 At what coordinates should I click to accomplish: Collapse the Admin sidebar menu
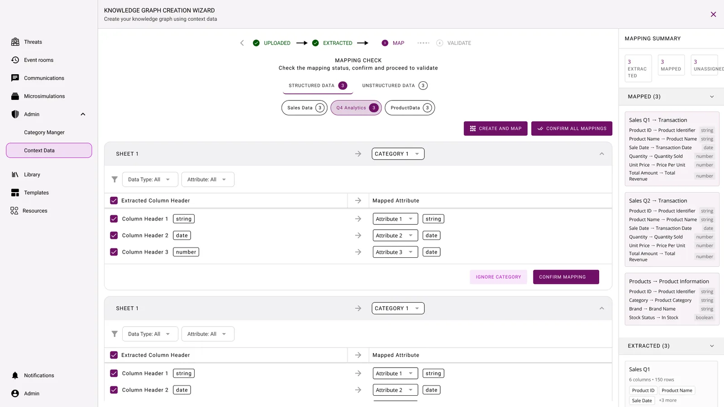83,114
